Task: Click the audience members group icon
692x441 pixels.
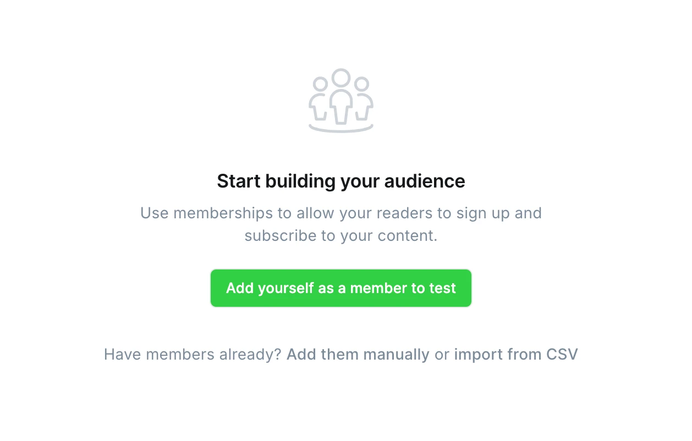Action: tap(341, 101)
